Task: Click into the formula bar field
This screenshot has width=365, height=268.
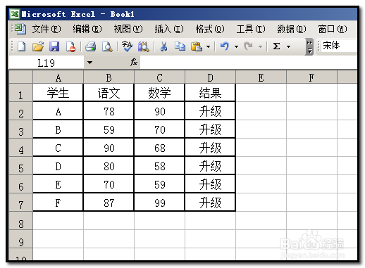Action: (249, 63)
